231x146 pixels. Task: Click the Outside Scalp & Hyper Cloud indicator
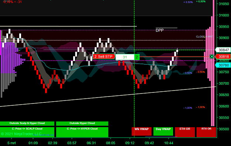27,123
